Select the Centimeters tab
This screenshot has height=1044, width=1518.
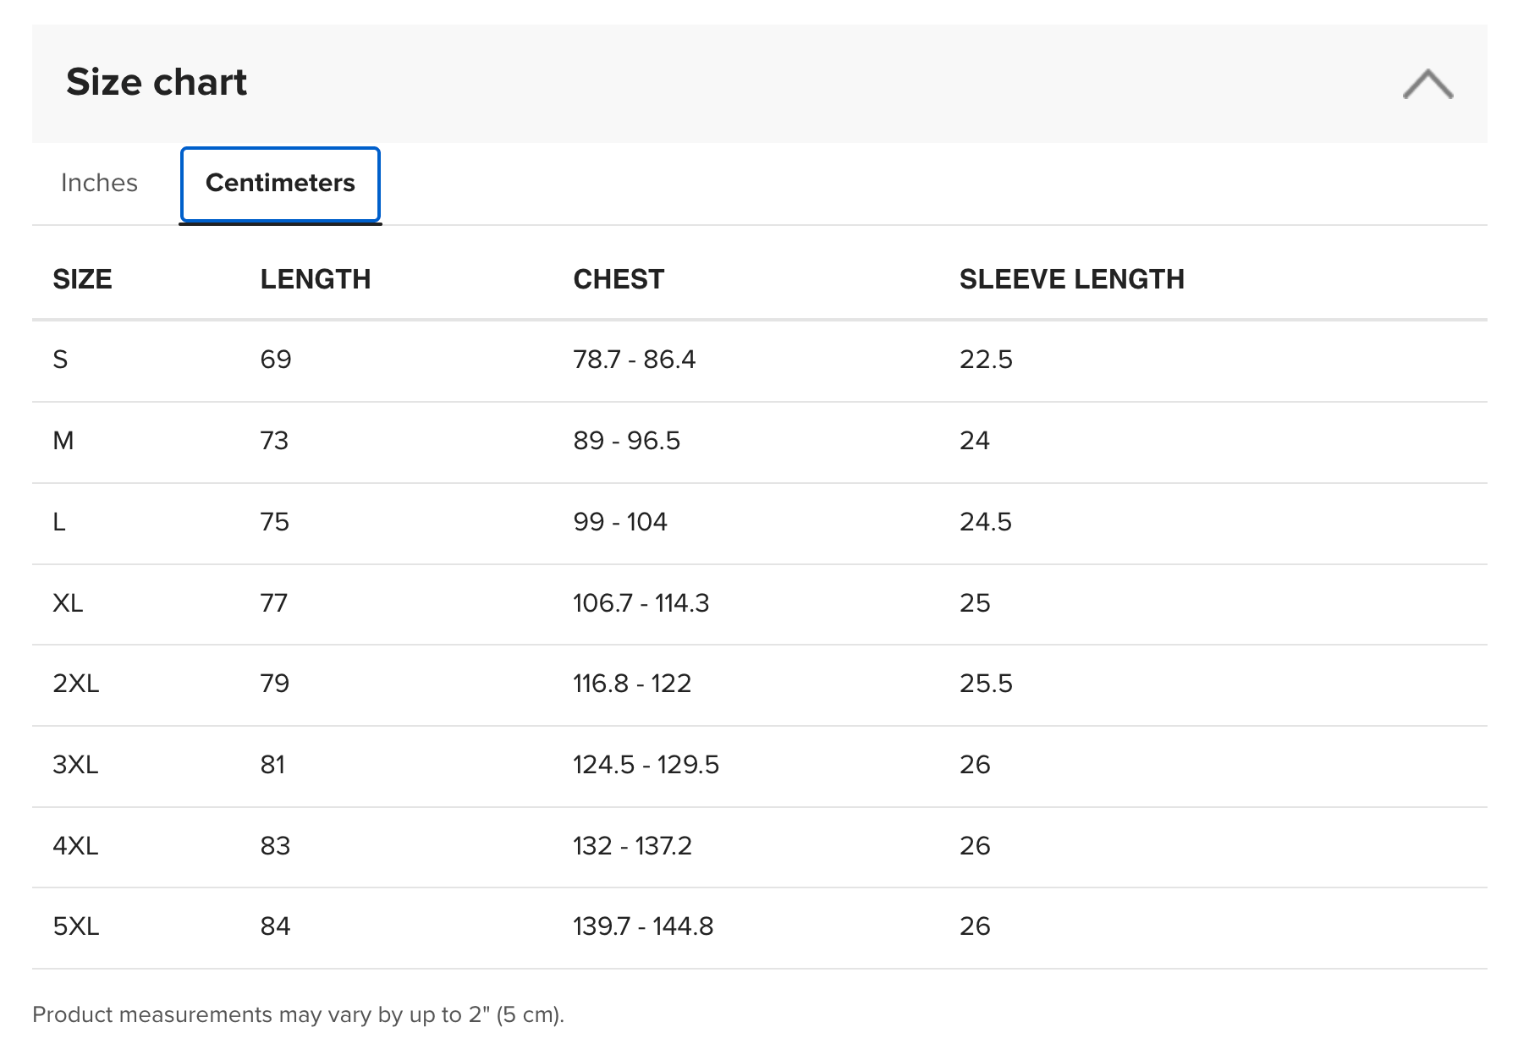click(x=280, y=184)
